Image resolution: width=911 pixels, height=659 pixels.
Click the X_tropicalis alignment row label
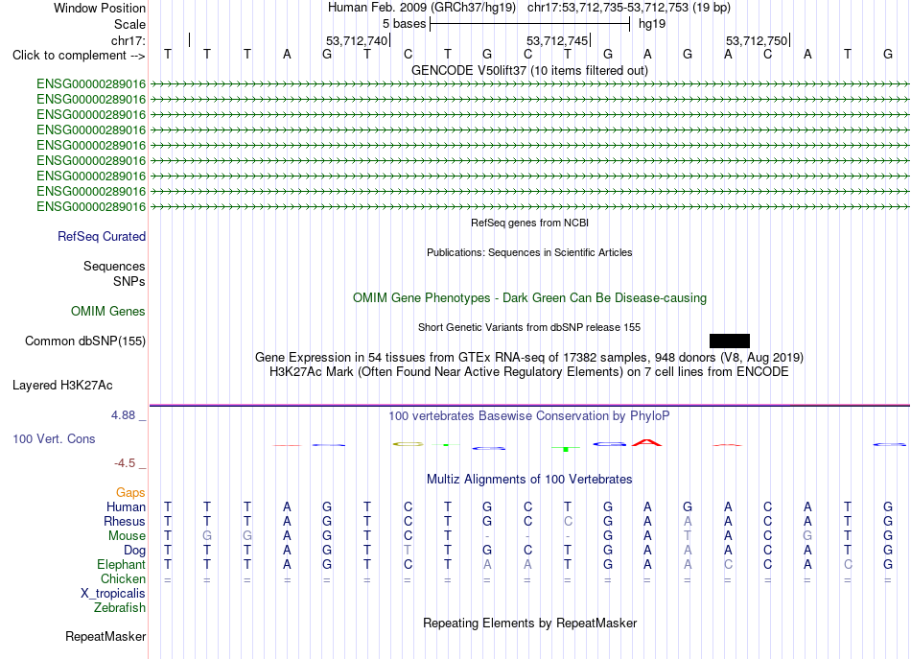tap(113, 594)
